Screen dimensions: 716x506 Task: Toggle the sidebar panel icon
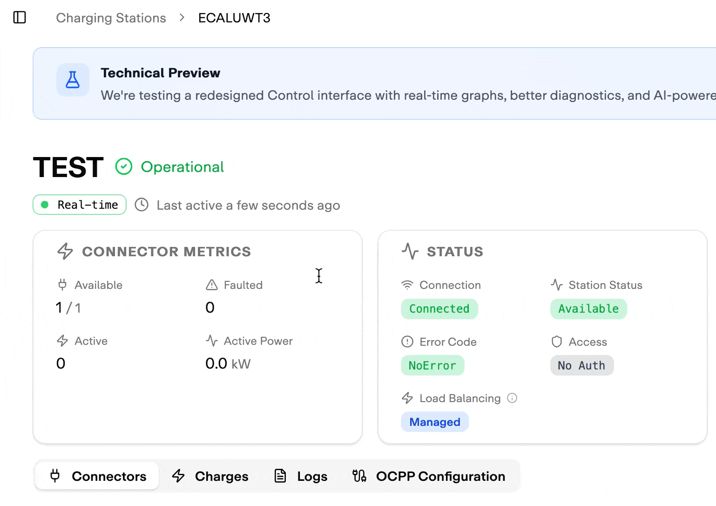tap(20, 18)
